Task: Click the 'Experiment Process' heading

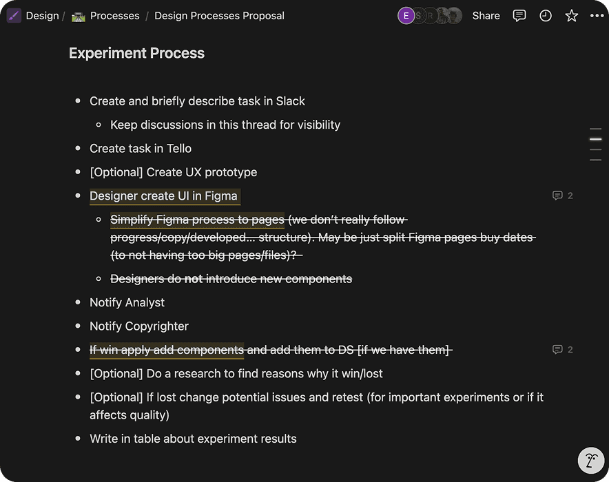Action: click(136, 53)
